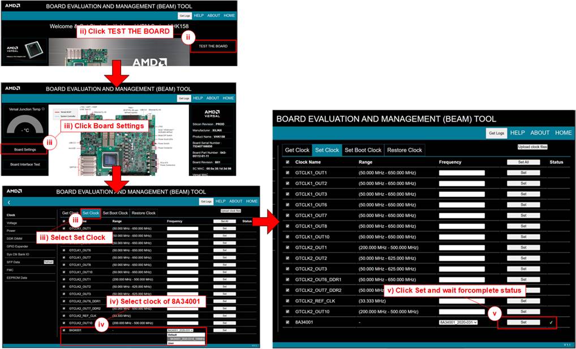Image resolution: width=576 pixels, height=349 pixels.
Task: Select the Set Clock tab on the sidebar clock screen
Action: (x=91, y=213)
